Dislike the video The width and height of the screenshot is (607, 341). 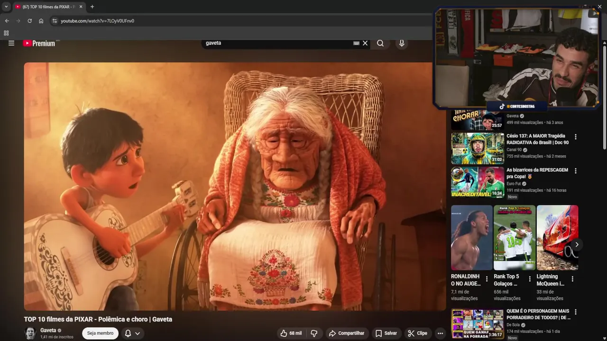(x=314, y=333)
